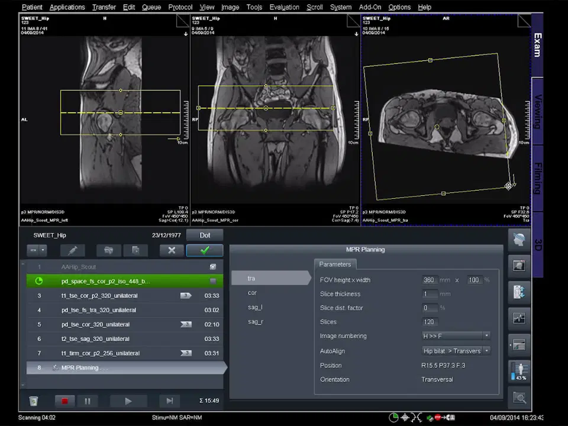The image size is (568, 426).
Task: Click the X cancel button
Action: point(172,250)
